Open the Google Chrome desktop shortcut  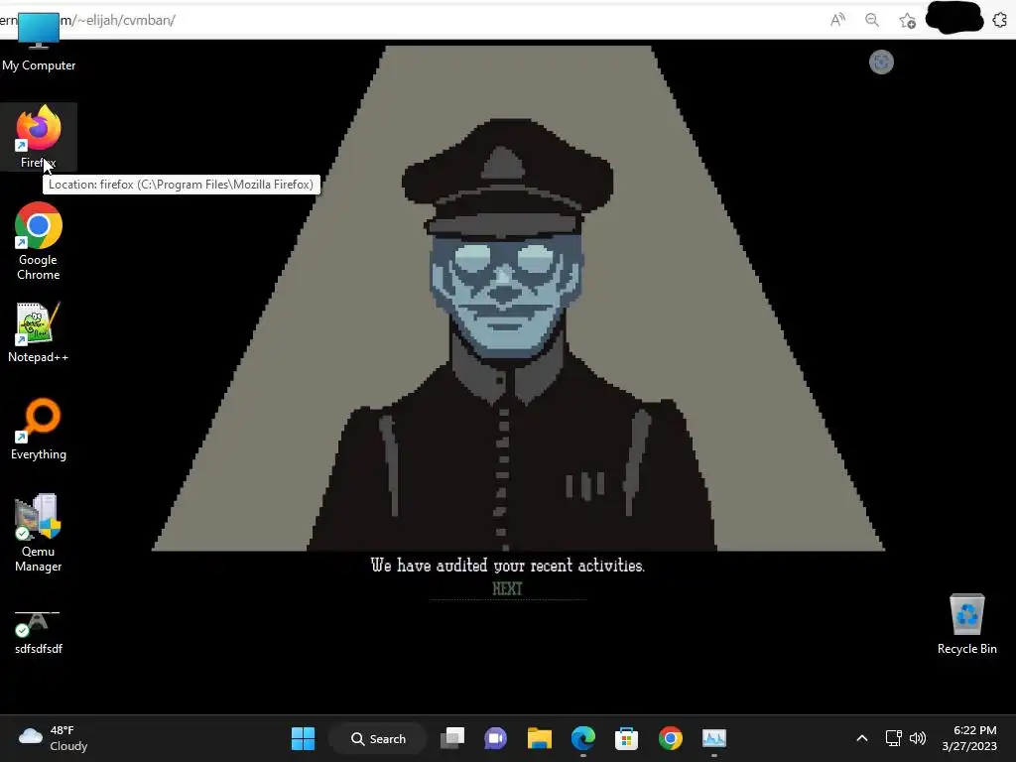pyautogui.click(x=39, y=241)
